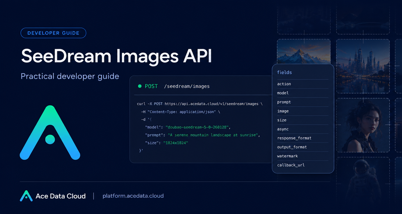The image size is (402, 214).
Task: Select the size field row
Action: 303,120
